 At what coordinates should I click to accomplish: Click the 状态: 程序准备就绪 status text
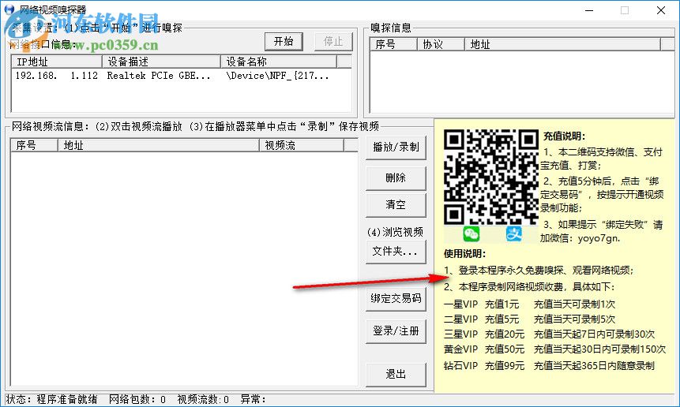tap(51, 399)
